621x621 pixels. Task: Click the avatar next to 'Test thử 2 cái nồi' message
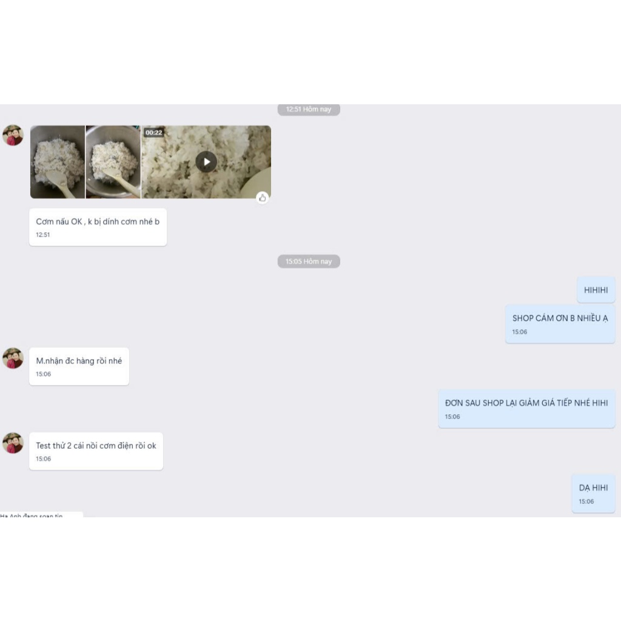(13, 443)
